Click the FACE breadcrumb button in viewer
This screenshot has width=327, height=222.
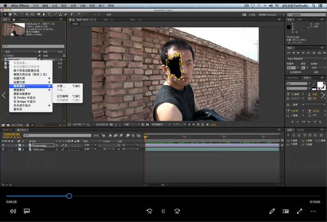(75, 24)
